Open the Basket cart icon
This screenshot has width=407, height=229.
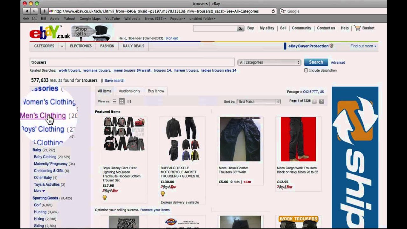(358, 28)
